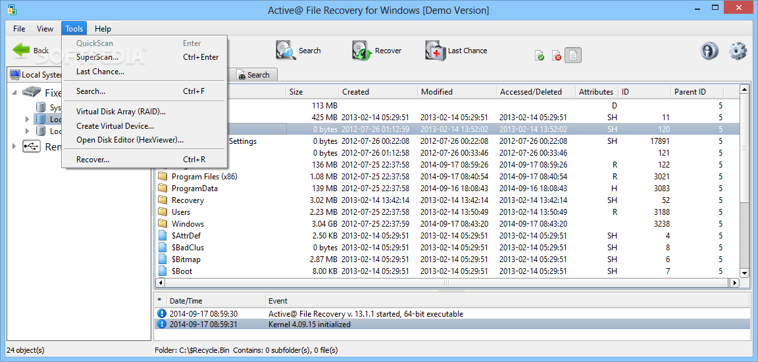Choose Search... menu entry
758x362 pixels.
point(144,91)
